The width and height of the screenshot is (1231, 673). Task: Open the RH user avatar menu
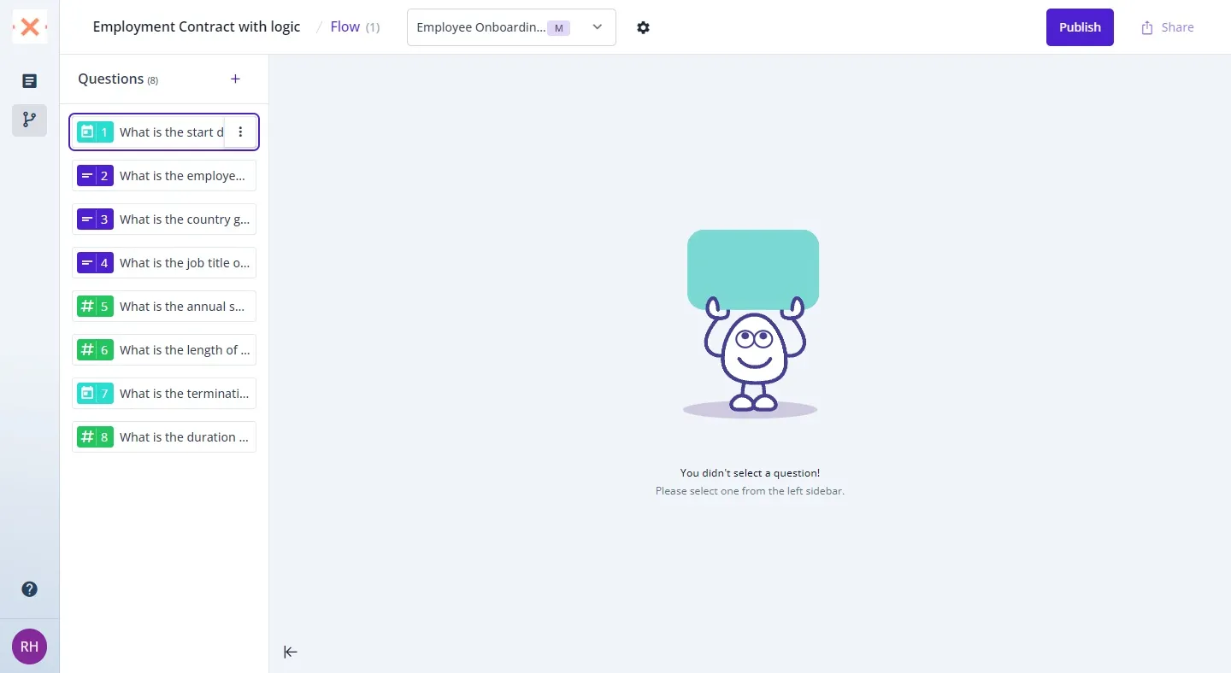[x=30, y=647]
